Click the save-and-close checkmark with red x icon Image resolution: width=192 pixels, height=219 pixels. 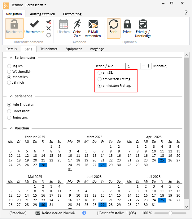[x=49, y=22]
